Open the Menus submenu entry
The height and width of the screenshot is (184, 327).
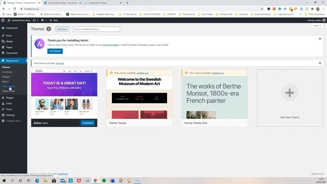pyautogui.click(x=6, y=82)
